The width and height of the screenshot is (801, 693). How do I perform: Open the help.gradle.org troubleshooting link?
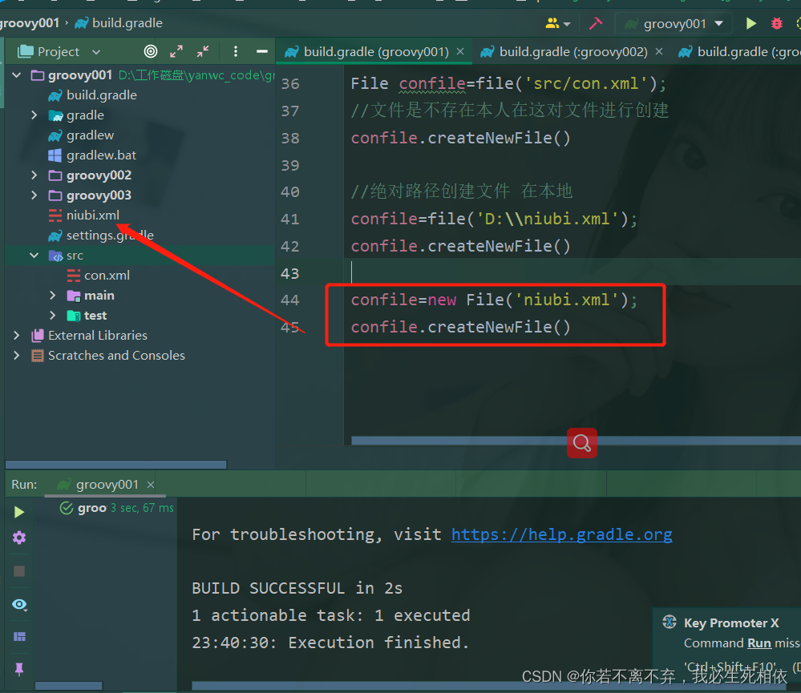(561, 534)
